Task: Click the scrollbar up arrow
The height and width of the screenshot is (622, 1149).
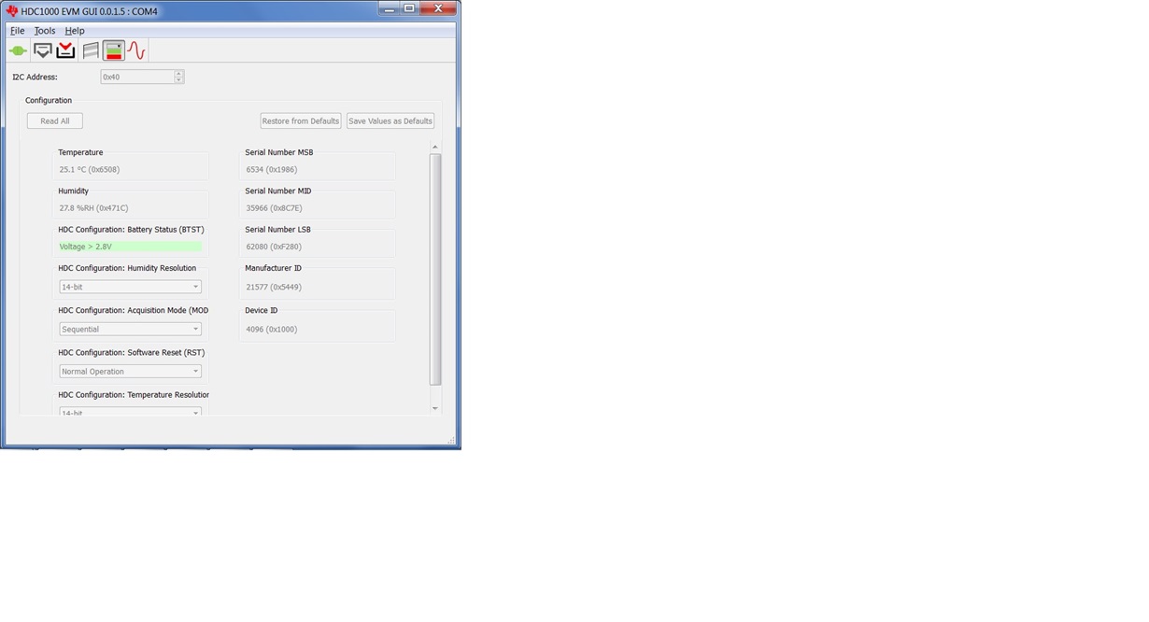Action: [435, 148]
